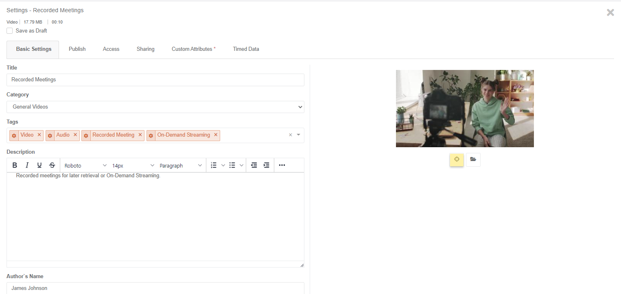
Task: Remove the On-Demand Streaming tag
Action: (x=216, y=135)
